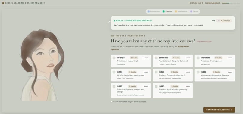
Task: Click the brown diamond logo icon
Action: coord(3,3)
